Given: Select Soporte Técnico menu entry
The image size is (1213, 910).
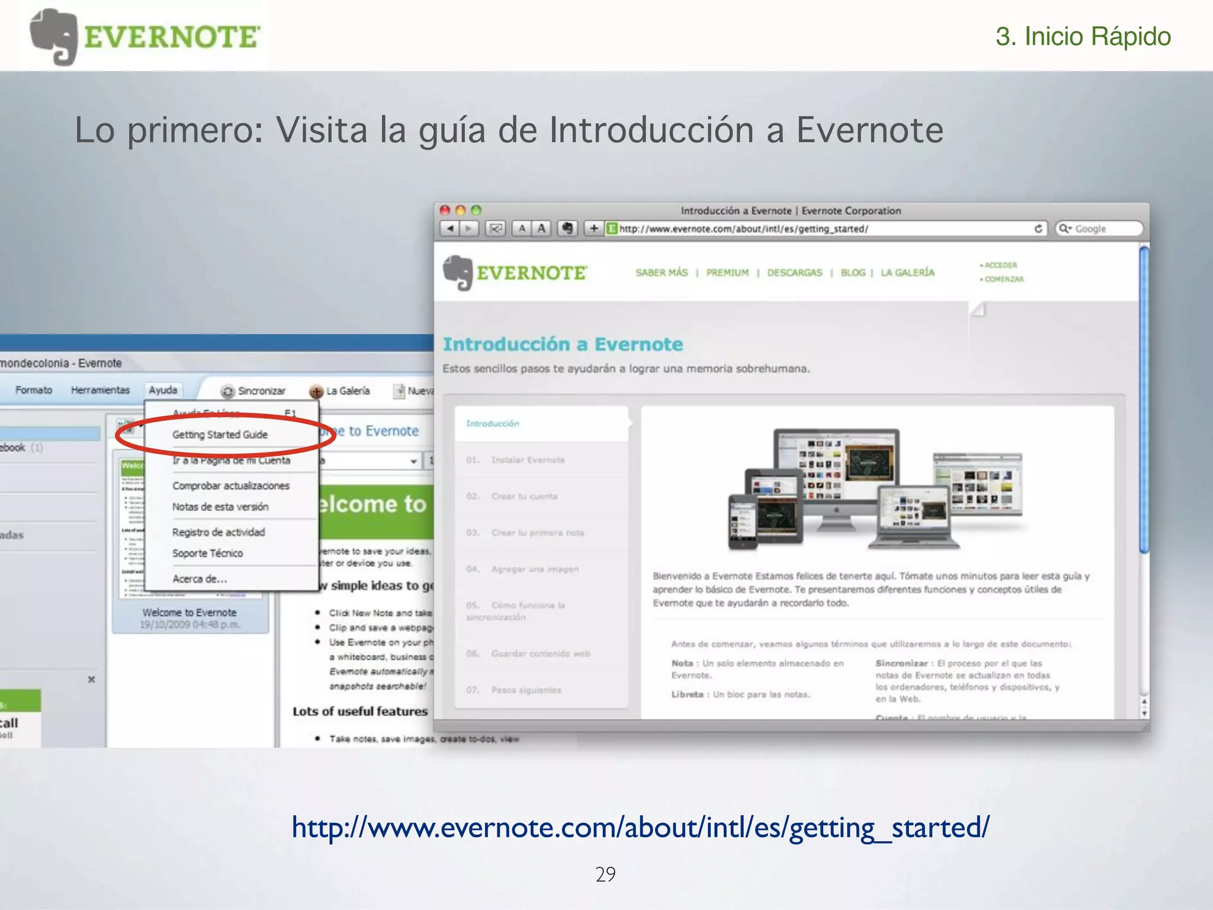Looking at the screenshot, I should click(207, 553).
